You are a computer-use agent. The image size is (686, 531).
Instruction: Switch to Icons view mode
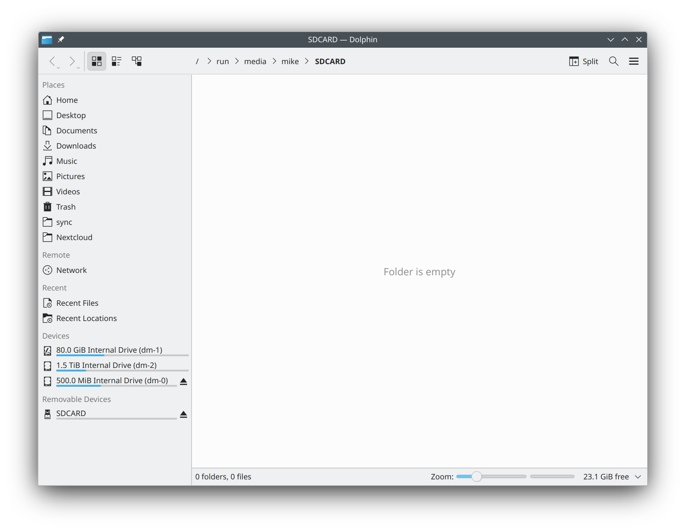coord(97,61)
